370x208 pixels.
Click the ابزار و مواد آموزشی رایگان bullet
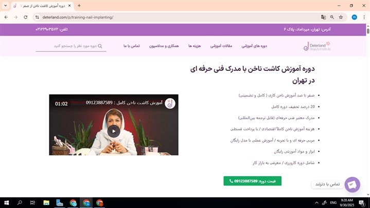click(x=294, y=152)
